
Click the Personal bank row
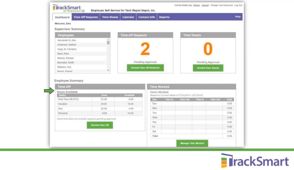[100, 113]
